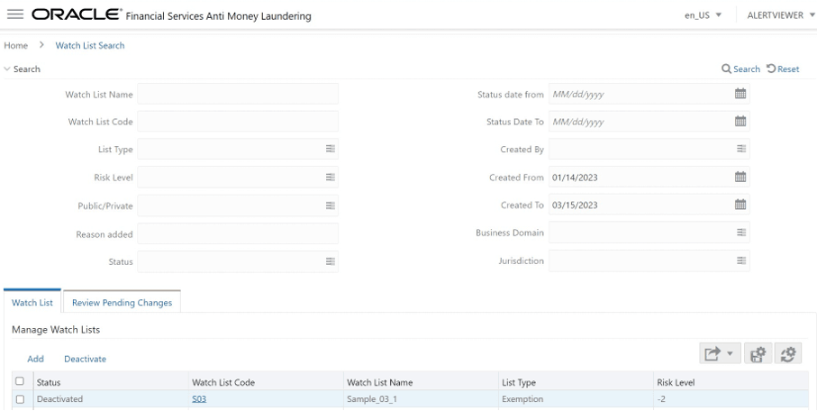Screen dimensions: 817x411
Task: Click the Search magnifier button
Action: [740, 68]
